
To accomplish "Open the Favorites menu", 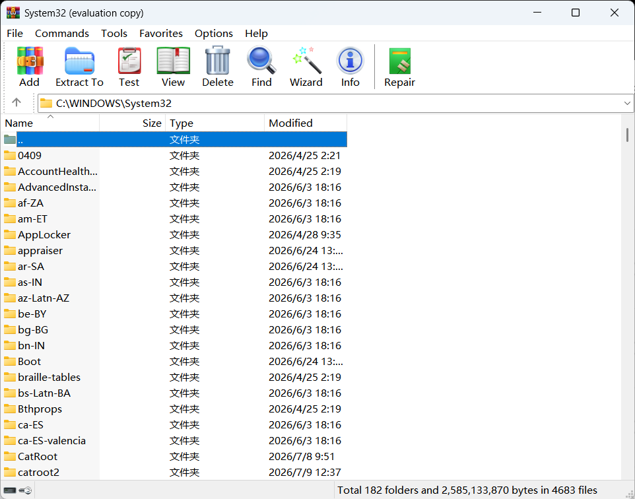I will (x=161, y=33).
